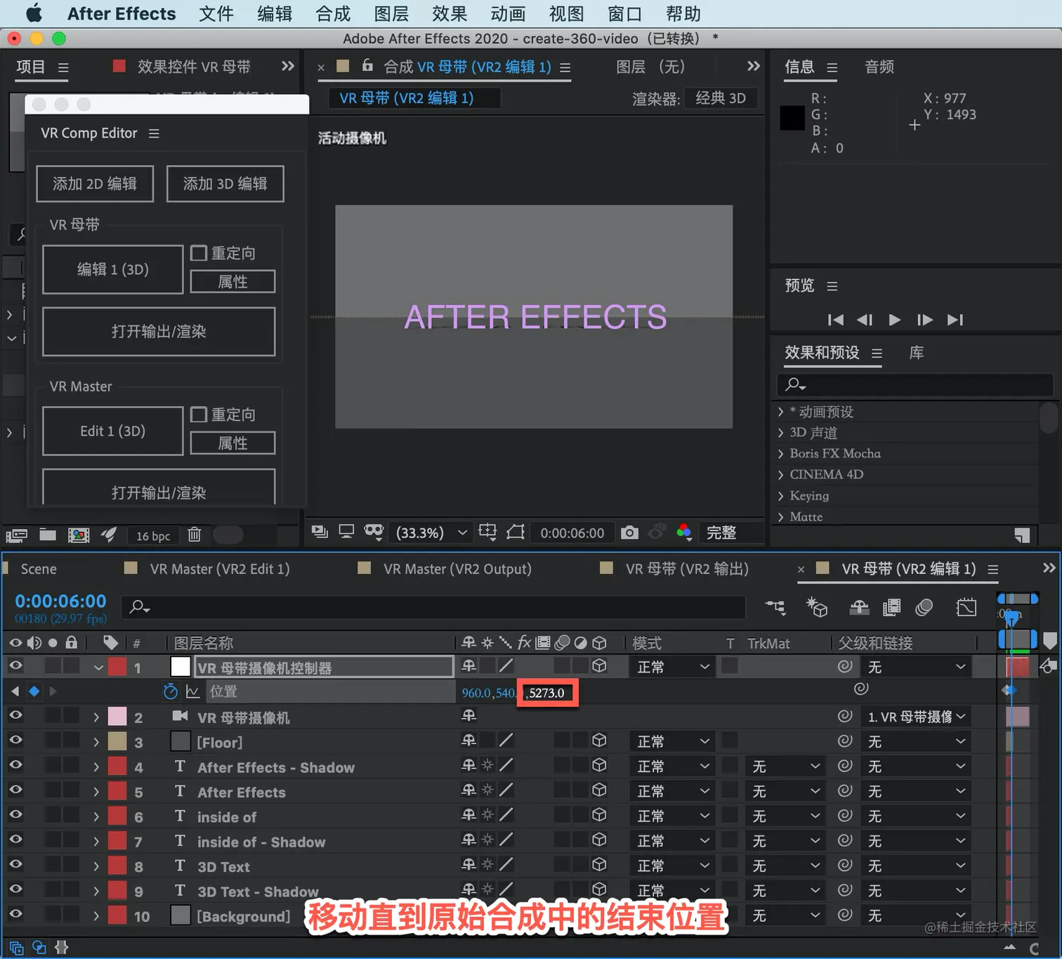
Task: Toggle the shy layers icon in timeline
Action: [859, 607]
